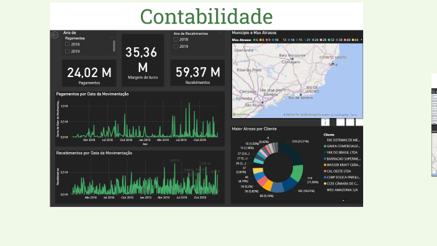Click the Contabilidade slide title
The width and height of the screenshot is (437, 246).
point(207,16)
